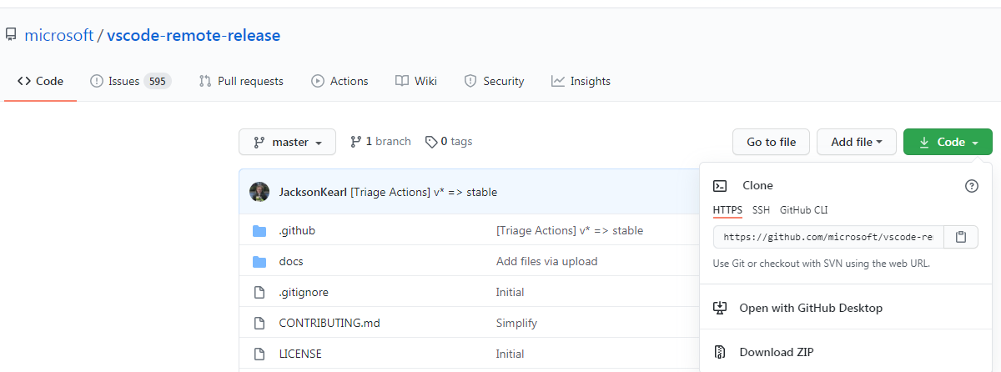This screenshot has width=1001, height=372.
Task: Click the clone URL input field
Action: 828,237
